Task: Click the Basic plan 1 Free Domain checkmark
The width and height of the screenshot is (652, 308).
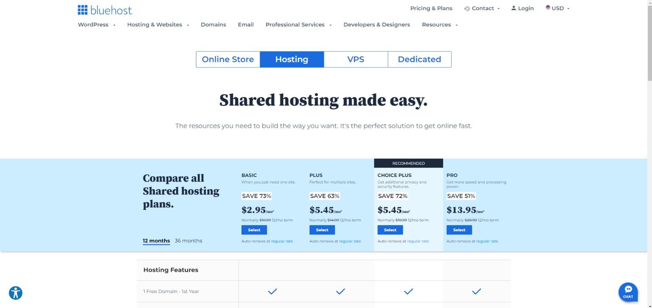Action: tap(272, 291)
